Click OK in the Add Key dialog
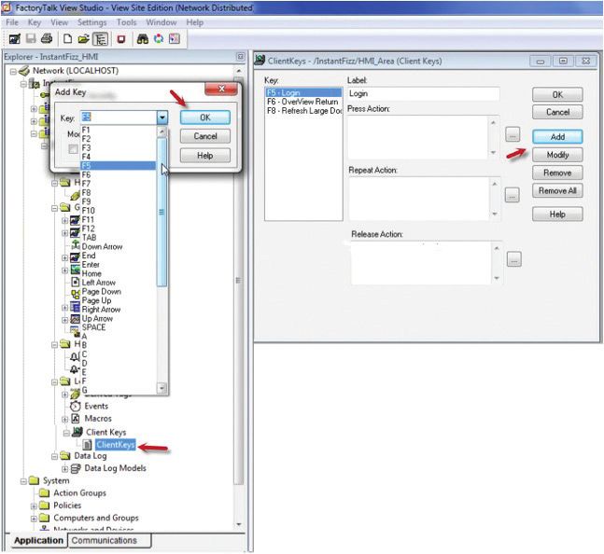The height and width of the screenshot is (554, 604). [205, 118]
